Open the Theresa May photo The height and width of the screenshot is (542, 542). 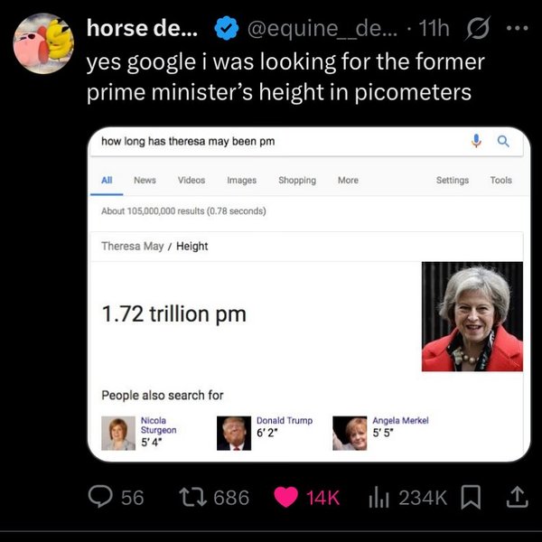click(x=472, y=317)
